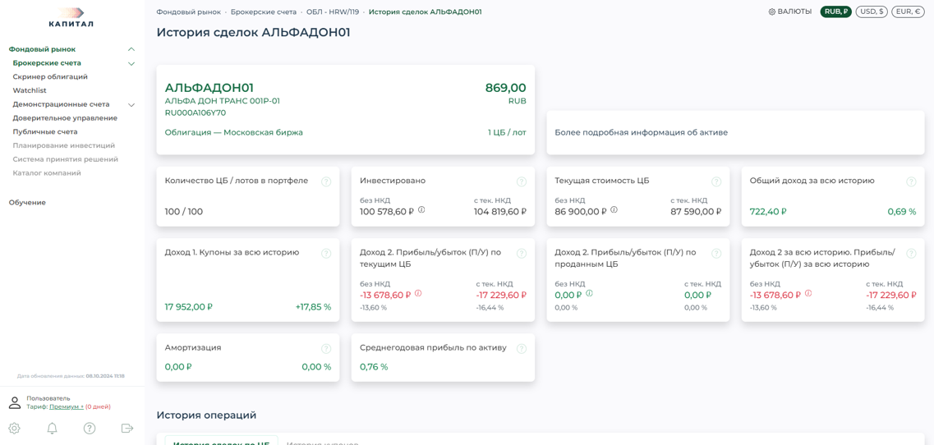Image resolution: width=934 pixels, height=445 pixels.
Task: Go to Брокерские счета breadcrumb
Action: (x=264, y=12)
